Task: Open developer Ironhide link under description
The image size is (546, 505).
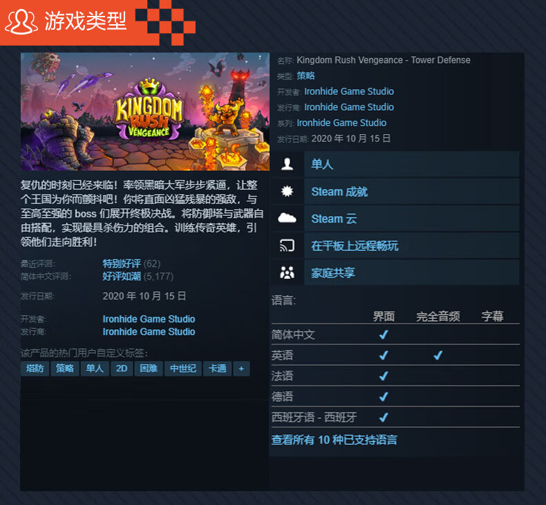Action: 149,319
